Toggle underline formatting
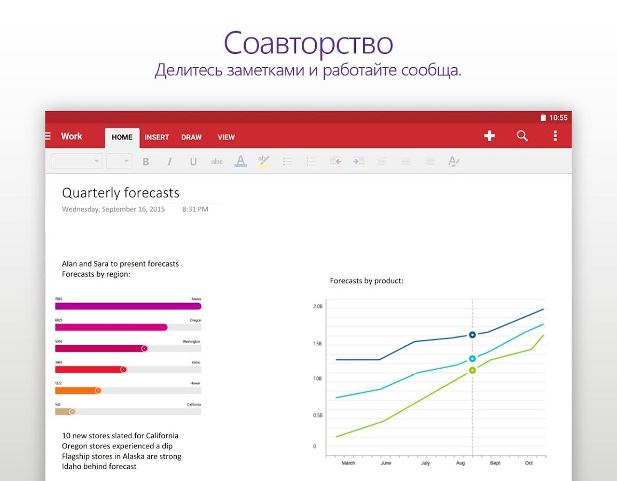617x481 pixels. [x=193, y=161]
